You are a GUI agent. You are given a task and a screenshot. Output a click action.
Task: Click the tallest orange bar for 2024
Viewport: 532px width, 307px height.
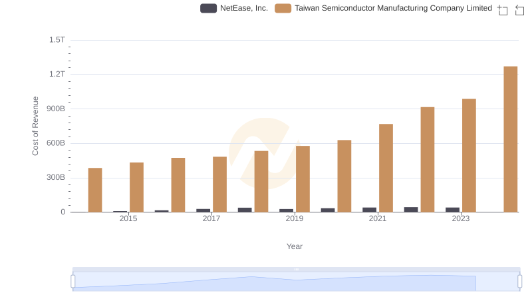point(510,139)
